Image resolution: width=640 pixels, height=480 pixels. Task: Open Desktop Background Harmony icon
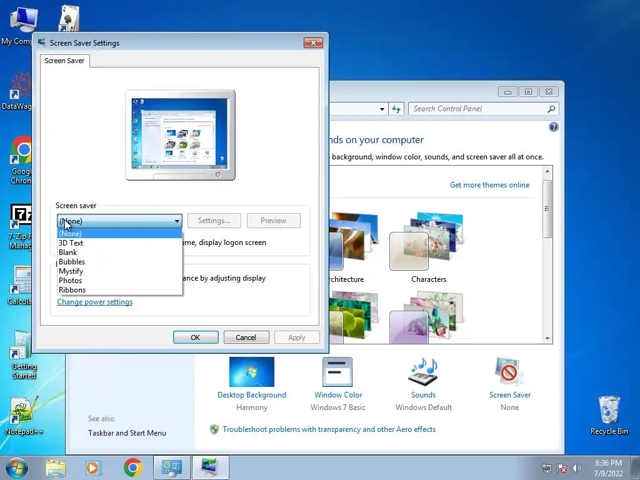pyautogui.click(x=252, y=372)
